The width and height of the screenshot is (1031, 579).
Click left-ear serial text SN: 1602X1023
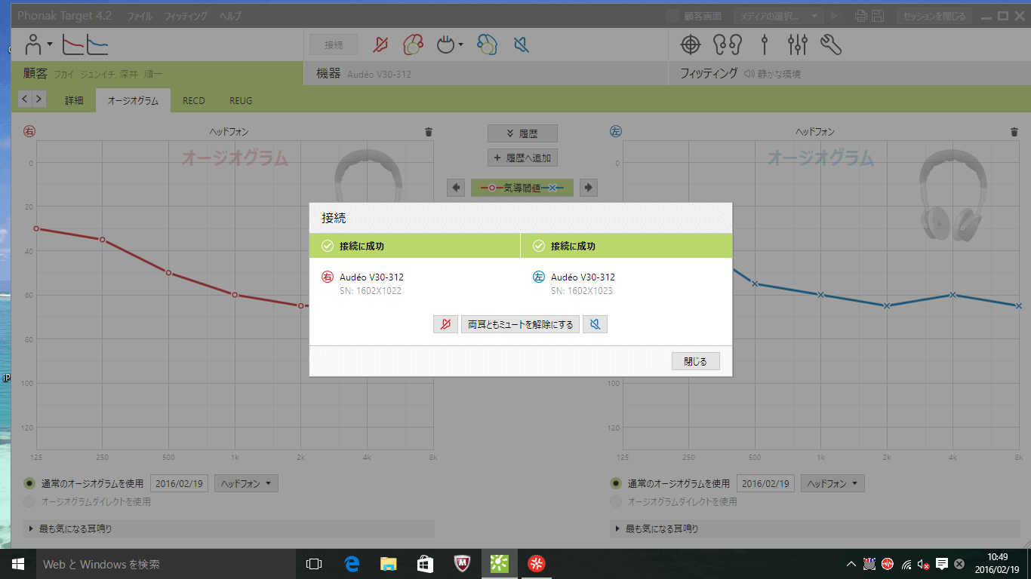click(581, 291)
